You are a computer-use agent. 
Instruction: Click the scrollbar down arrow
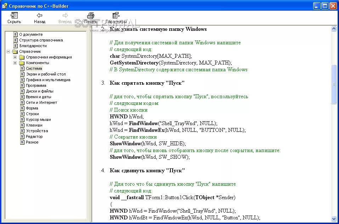334,219
